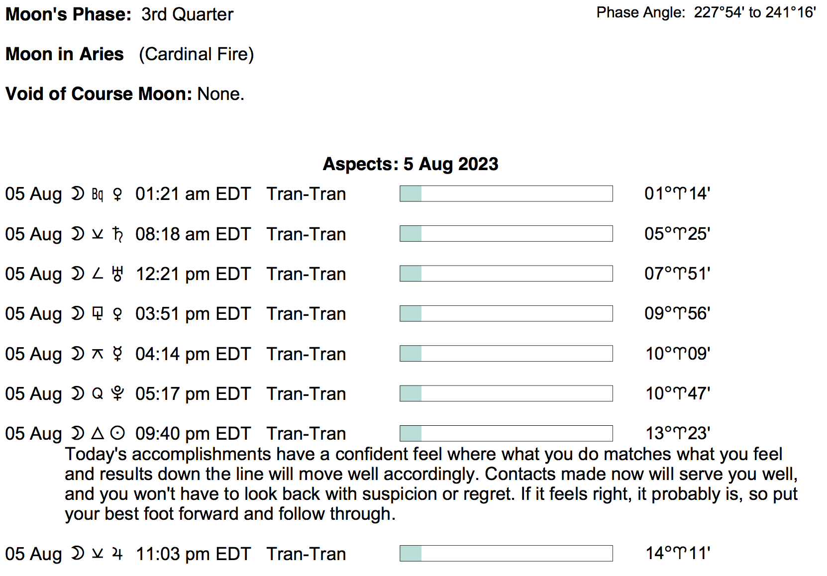Image resolution: width=827 pixels, height=576 pixels.
Task: Click the 13°23' Aries position value
Action: click(678, 433)
